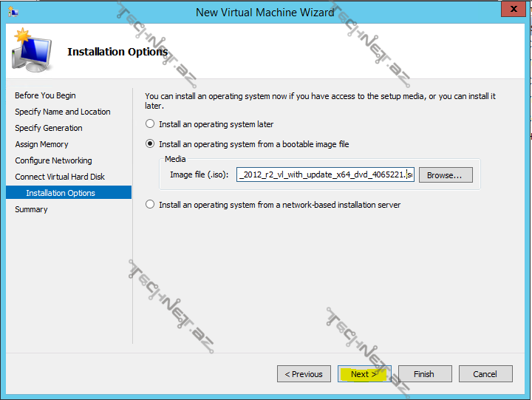Image resolution: width=532 pixels, height=400 pixels.
Task: Cancel the virtual machine wizard
Action: [485, 374]
